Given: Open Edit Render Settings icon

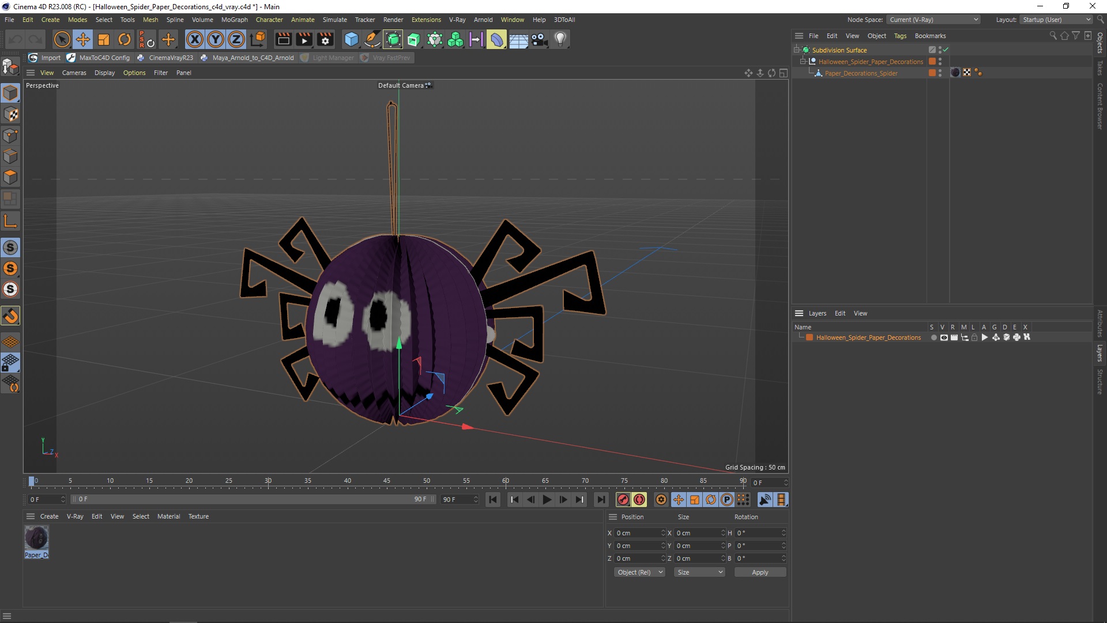Looking at the screenshot, I should 325,39.
